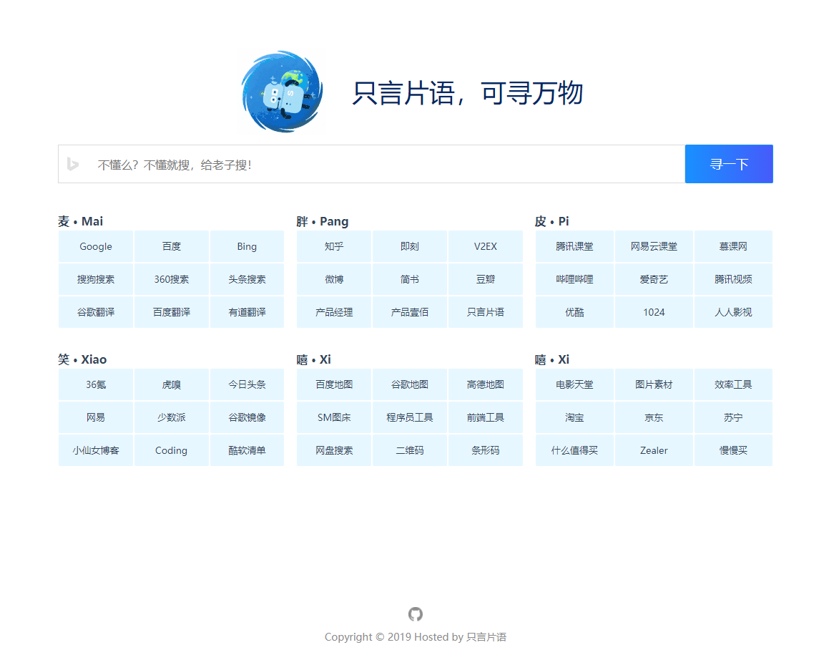Click 谷歌翻译 link
The width and height of the screenshot is (834, 650).
(95, 312)
